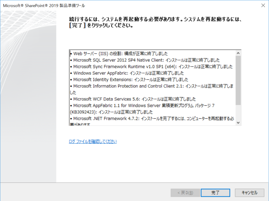The image size is (269, 201).
Task: Select the Microsoft SQL Server 2012 SP4 Native Client line
Action: point(145,60)
